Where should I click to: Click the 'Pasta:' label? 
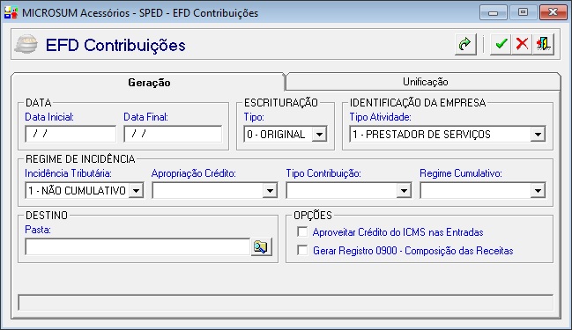tap(38, 230)
